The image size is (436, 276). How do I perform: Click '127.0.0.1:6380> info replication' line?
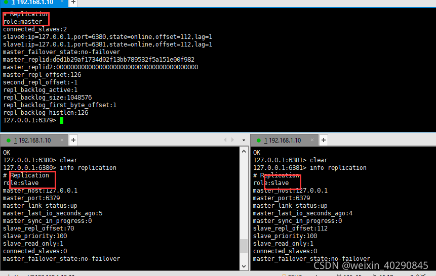pyautogui.click(x=60, y=168)
